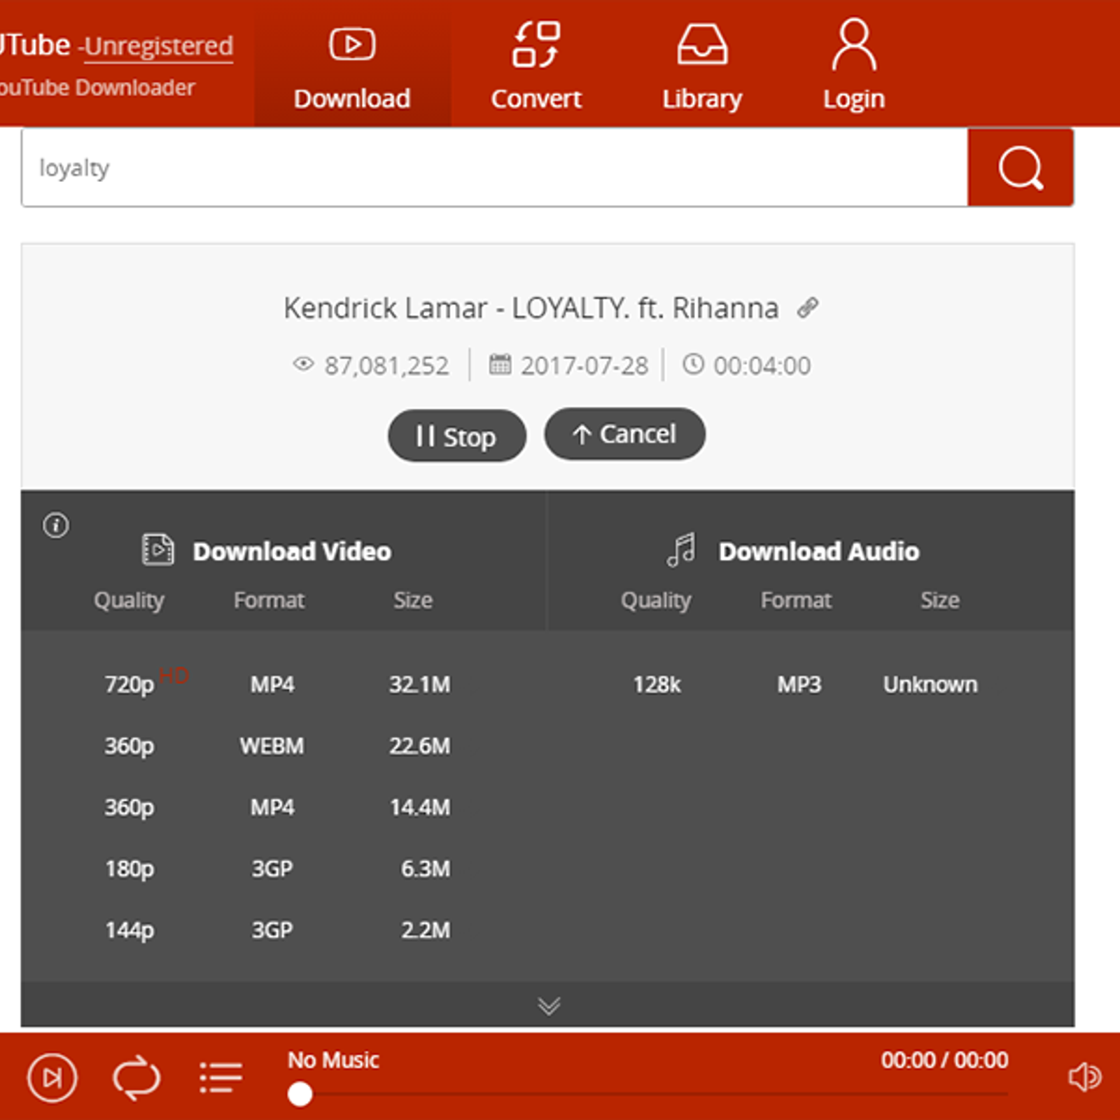Toggle repeat mode in player
Screen dimensions: 1120x1120
pos(136,1077)
